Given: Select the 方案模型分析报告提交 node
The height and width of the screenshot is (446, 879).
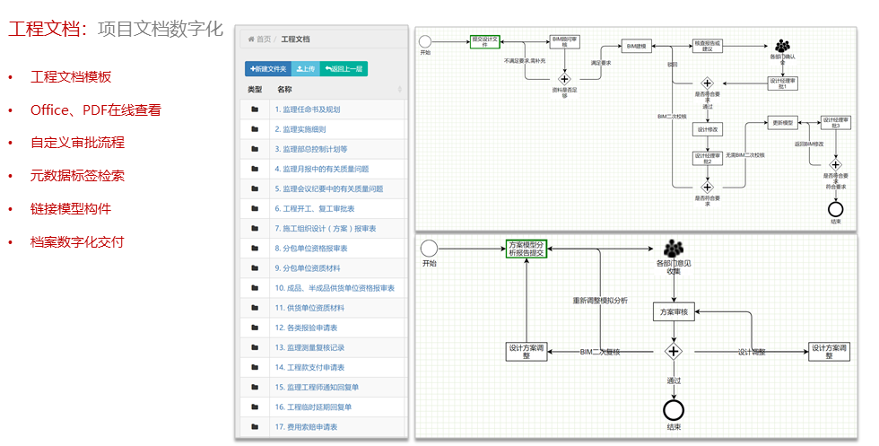Looking at the screenshot, I should pos(526,249).
